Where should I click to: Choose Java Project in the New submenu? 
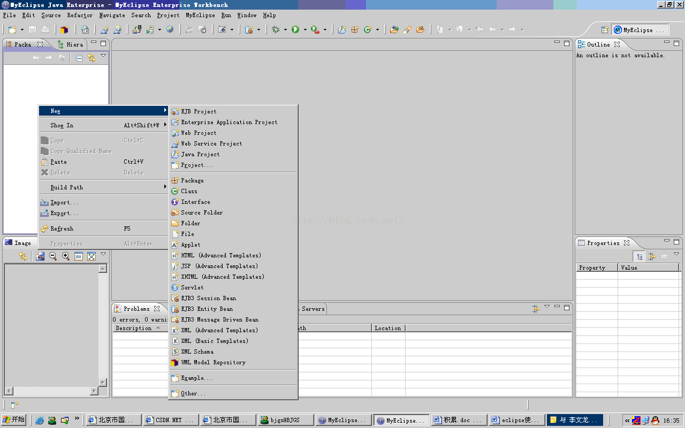point(233,154)
